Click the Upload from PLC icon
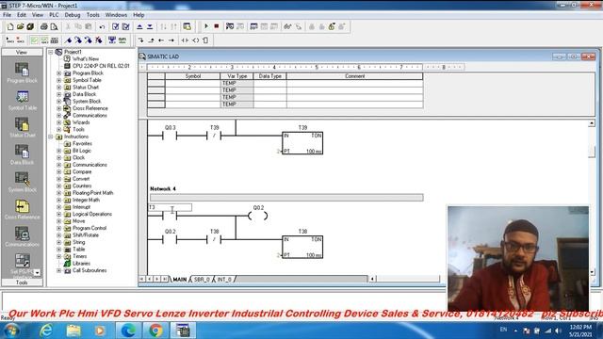 [139, 26]
